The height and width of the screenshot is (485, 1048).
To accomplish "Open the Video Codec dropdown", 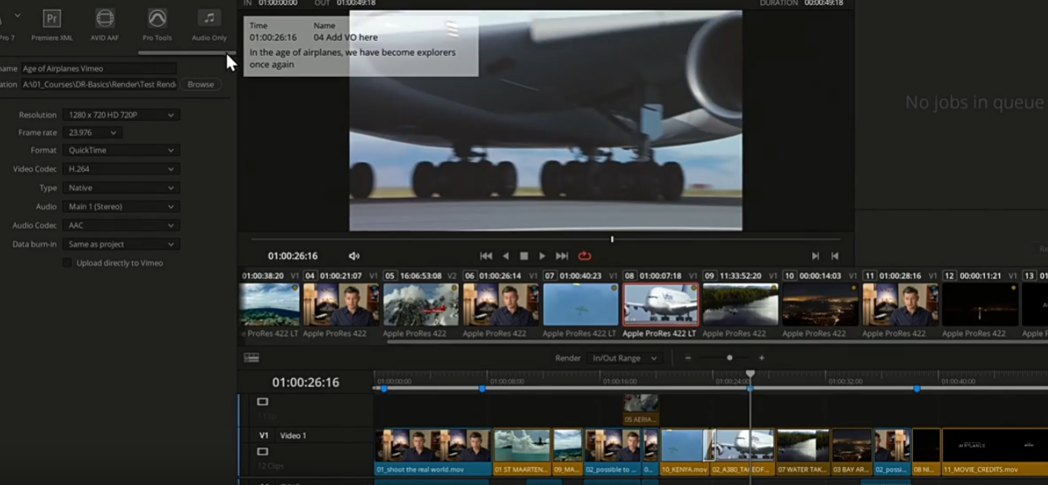I will [121, 169].
